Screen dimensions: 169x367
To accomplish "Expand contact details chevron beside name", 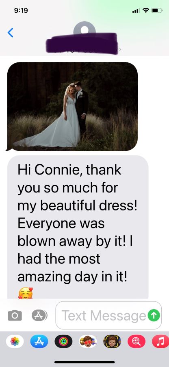I will (x=120, y=50).
